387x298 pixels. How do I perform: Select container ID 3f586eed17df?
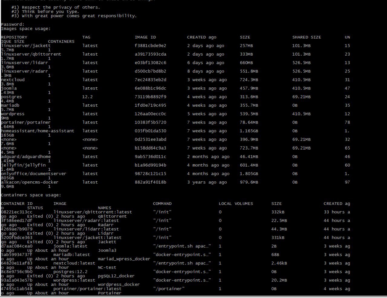[x=17, y=221]
